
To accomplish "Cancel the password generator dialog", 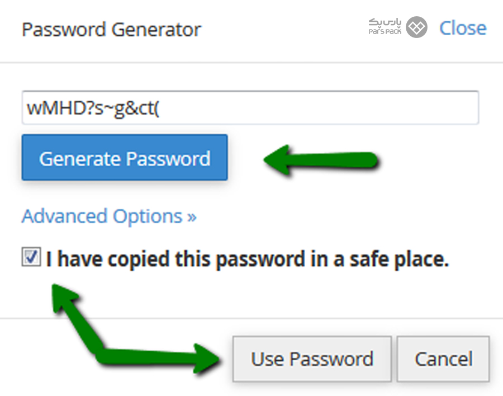I will click(443, 359).
